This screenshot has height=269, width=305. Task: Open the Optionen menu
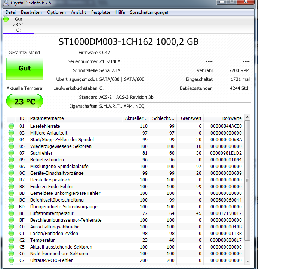click(56, 12)
